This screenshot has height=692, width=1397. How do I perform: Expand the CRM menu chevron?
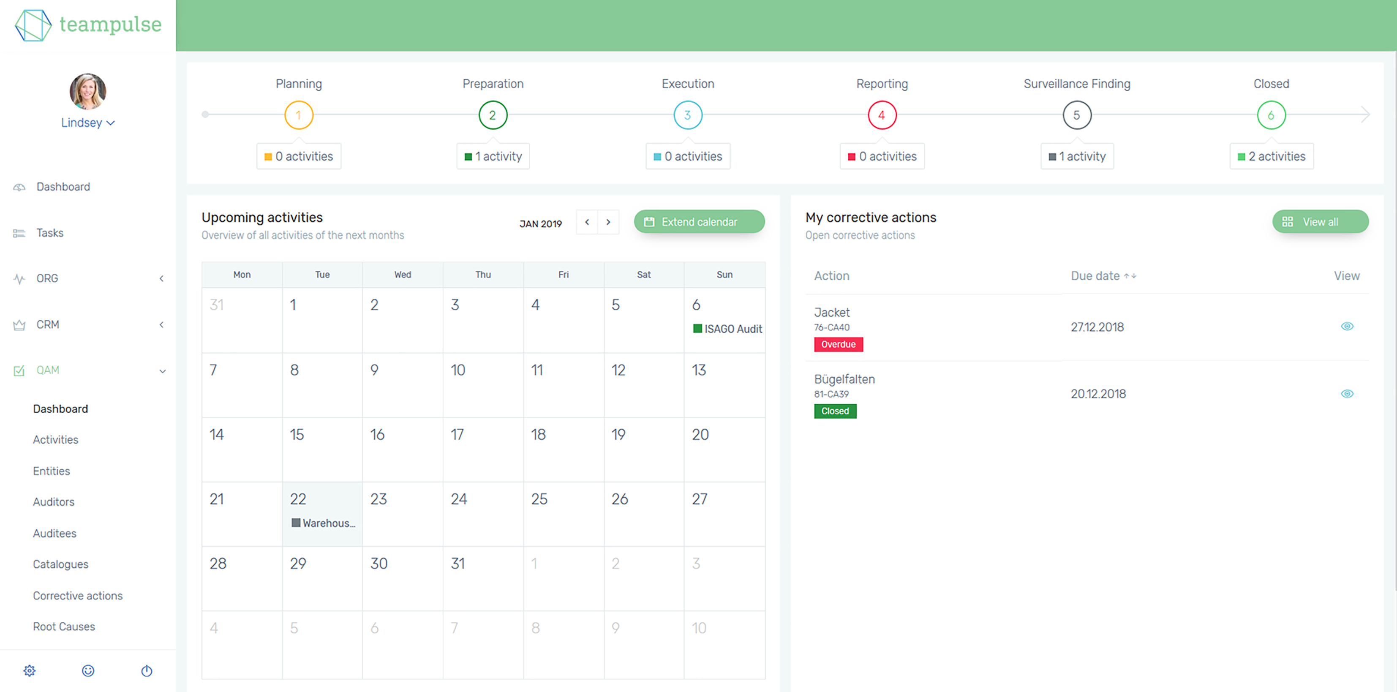click(161, 325)
